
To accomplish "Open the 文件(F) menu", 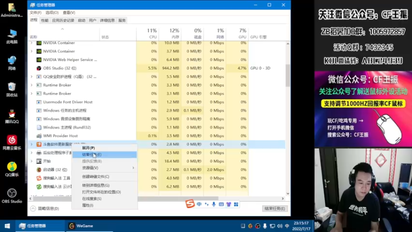I will click(36, 12).
